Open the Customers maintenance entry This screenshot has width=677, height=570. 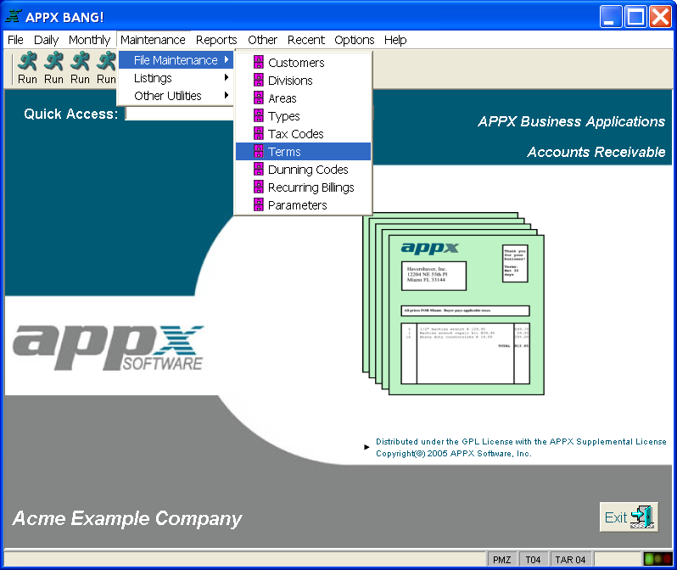[x=303, y=63]
